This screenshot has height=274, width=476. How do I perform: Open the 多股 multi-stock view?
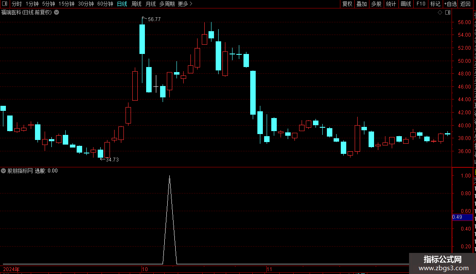click(x=376, y=4)
